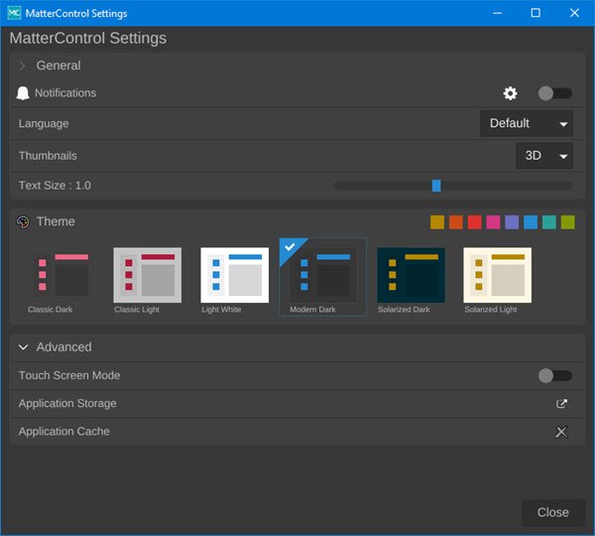Pick the red accent color swatch
This screenshot has height=536, width=595.
[x=475, y=222]
